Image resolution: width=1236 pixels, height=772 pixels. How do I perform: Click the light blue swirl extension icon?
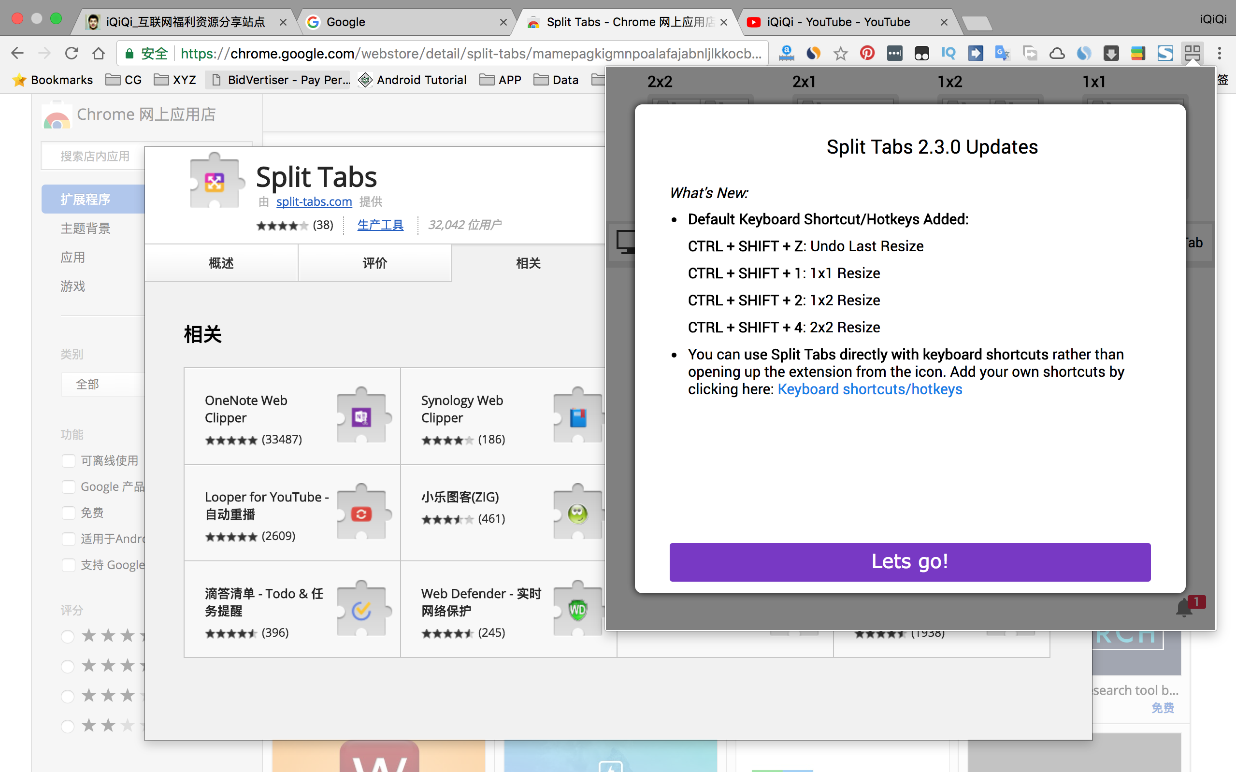1084,53
